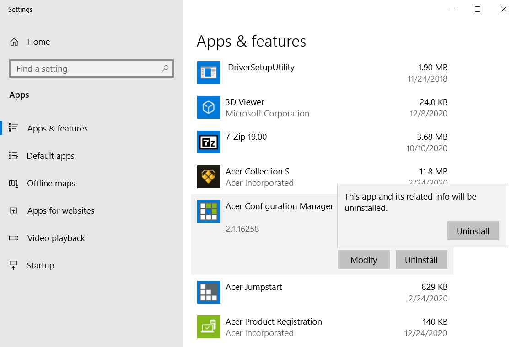Select 3D Viewer app entry
The width and height of the screenshot is (517, 347).
point(322,107)
